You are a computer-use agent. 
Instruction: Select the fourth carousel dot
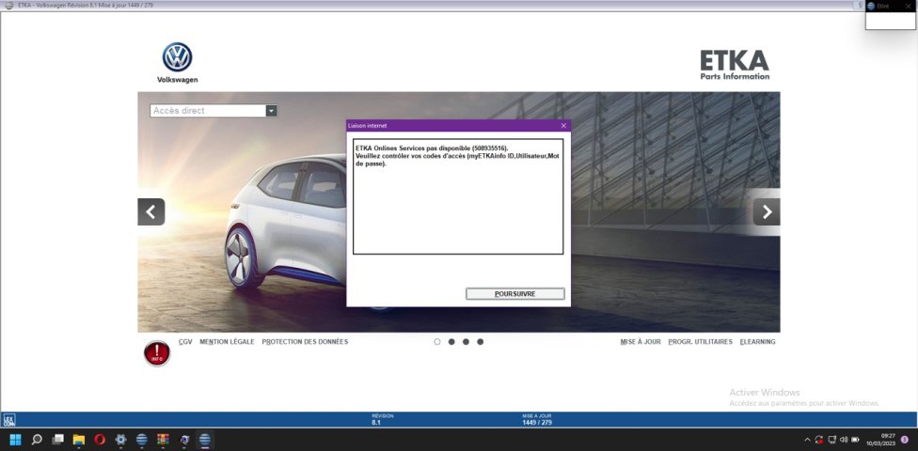(x=480, y=342)
